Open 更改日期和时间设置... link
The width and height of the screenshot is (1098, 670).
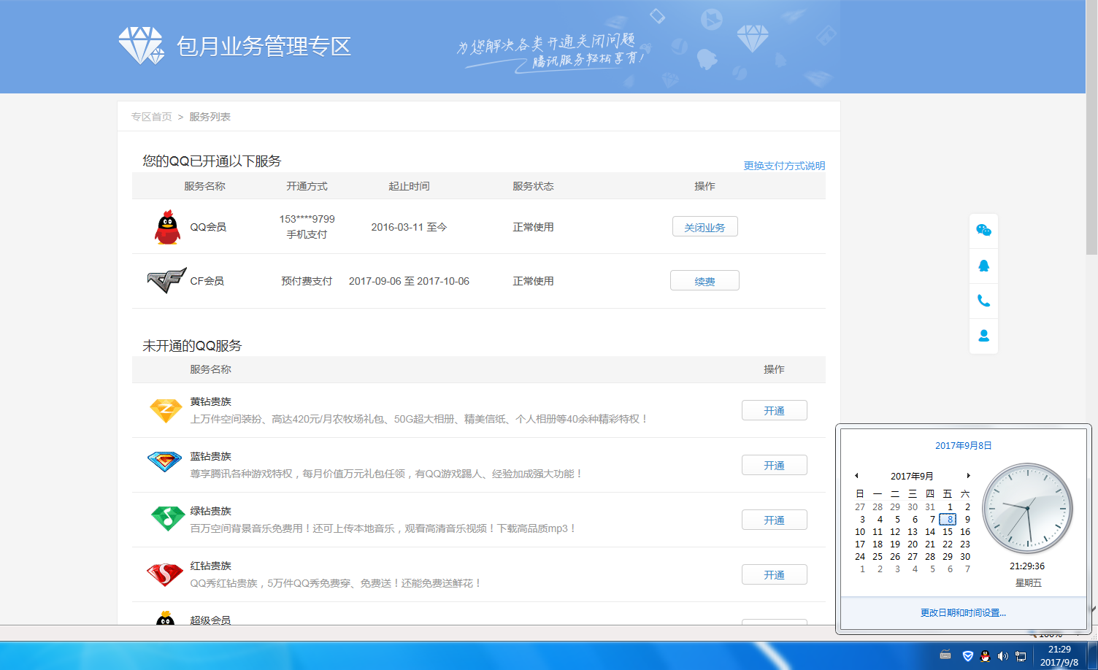tap(963, 613)
